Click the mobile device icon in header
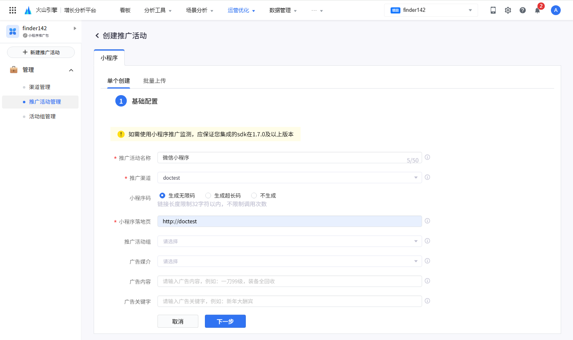The image size is (573, 340). 493,10
